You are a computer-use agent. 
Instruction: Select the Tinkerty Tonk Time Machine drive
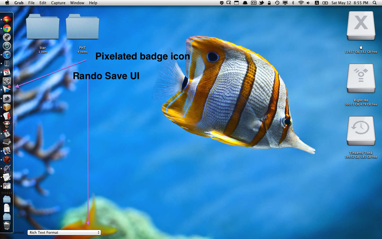361,131
